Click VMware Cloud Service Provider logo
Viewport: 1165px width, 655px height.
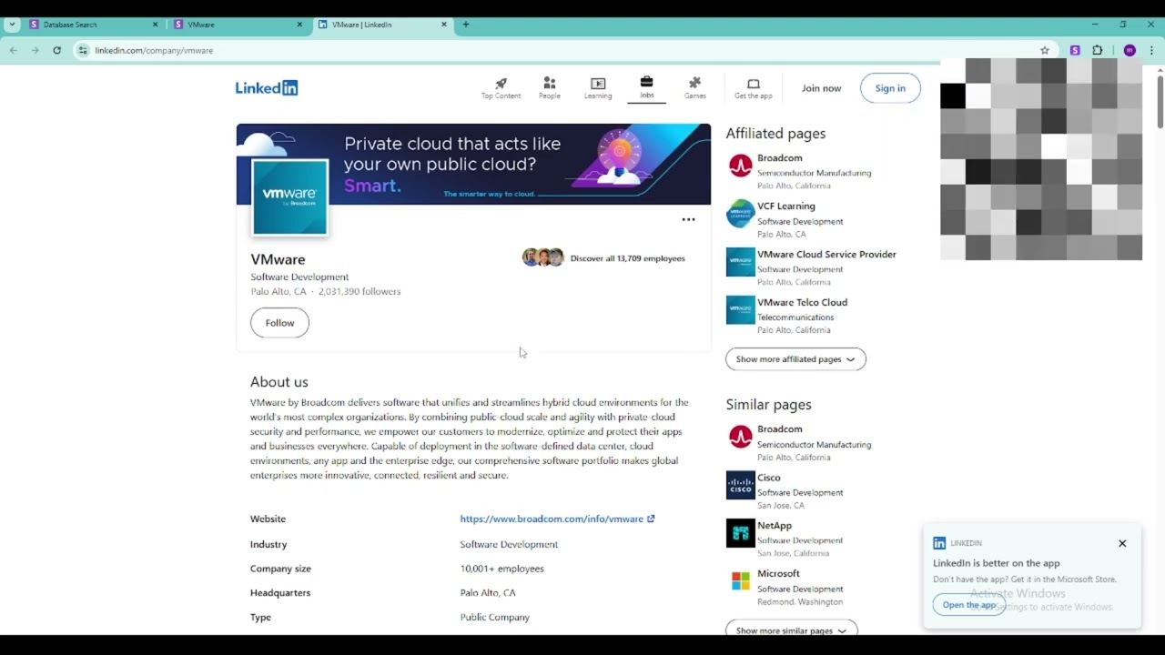pos(741,262)
